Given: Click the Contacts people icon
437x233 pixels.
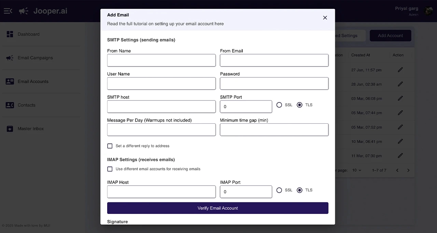Looking at the screenshot, I should (10, 105).
